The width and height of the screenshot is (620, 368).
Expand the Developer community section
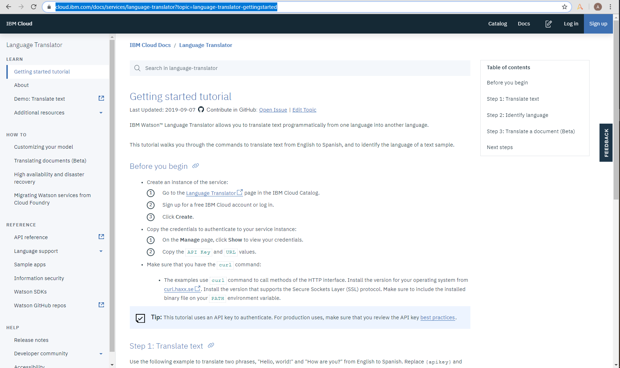(101, 354)
